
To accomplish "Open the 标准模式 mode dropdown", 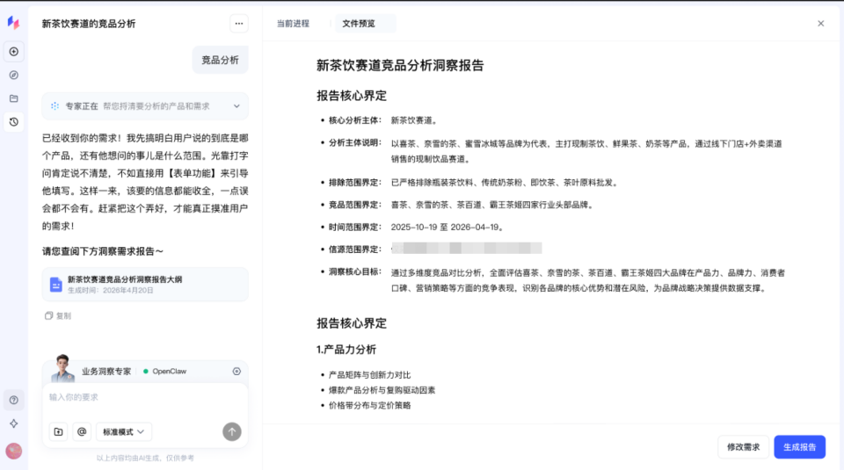I will tap(124, 432).
